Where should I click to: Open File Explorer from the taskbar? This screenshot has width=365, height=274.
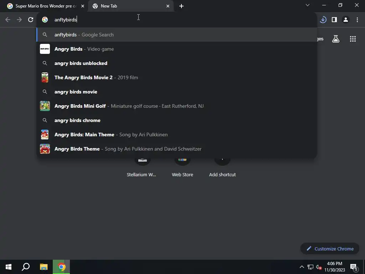pos(43,267)
